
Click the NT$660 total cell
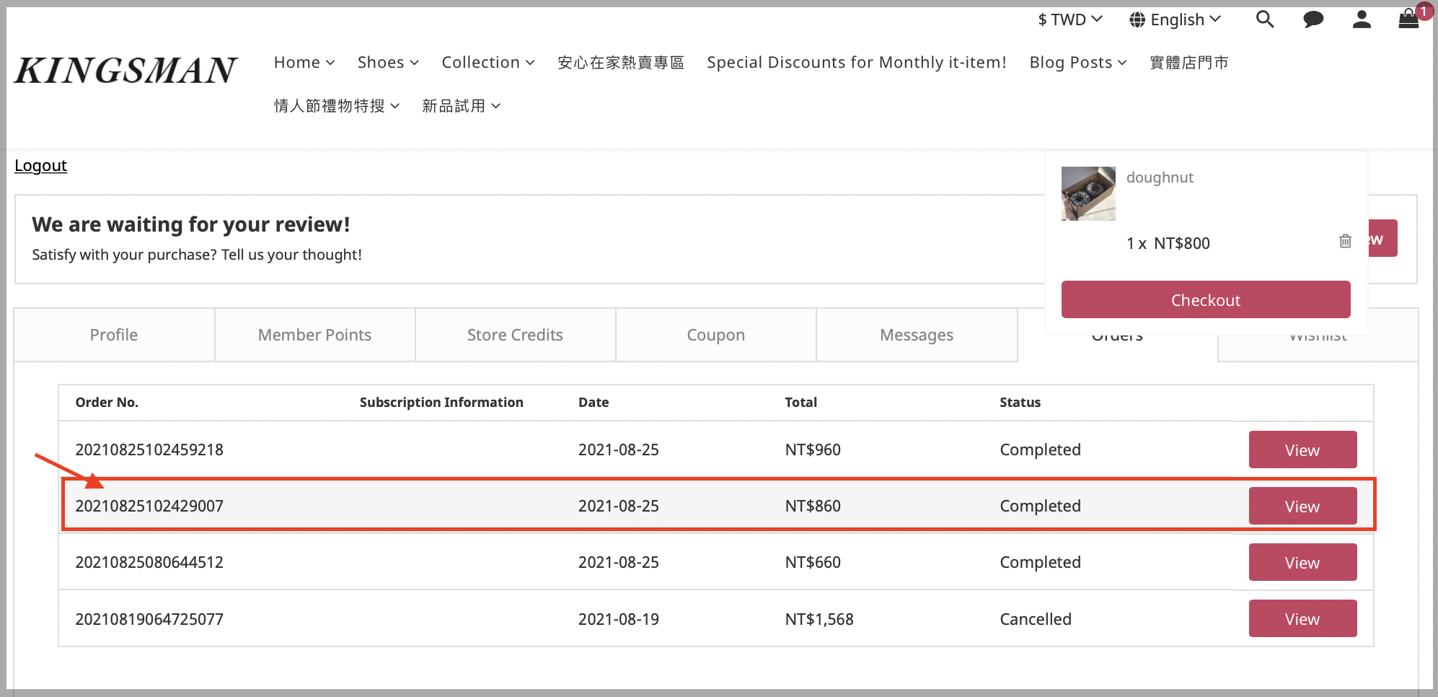(x=813, y=562)
